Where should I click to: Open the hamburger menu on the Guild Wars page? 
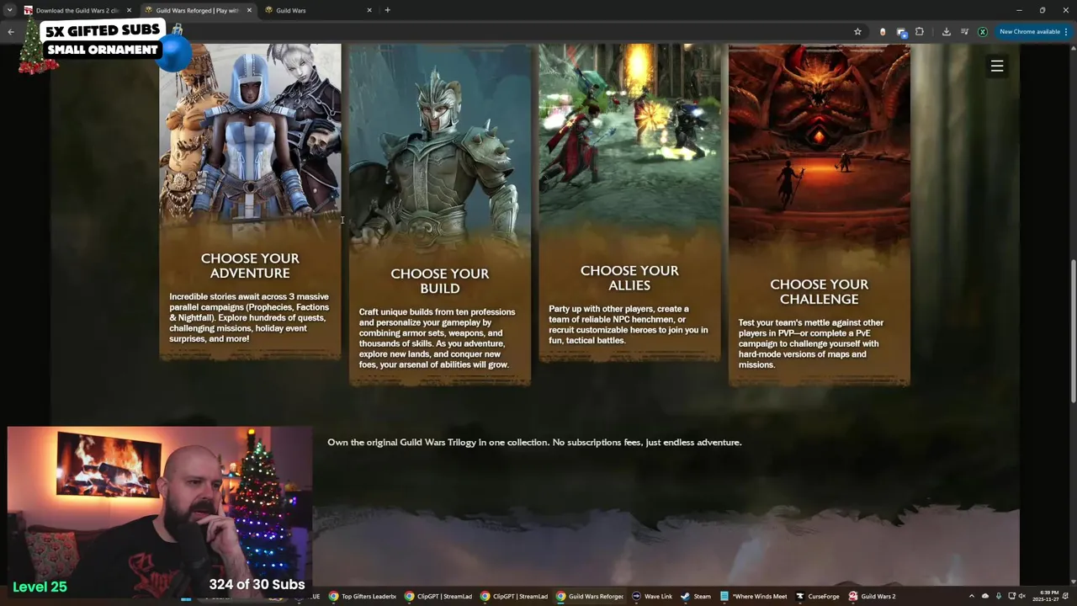(x=997, y=66)
